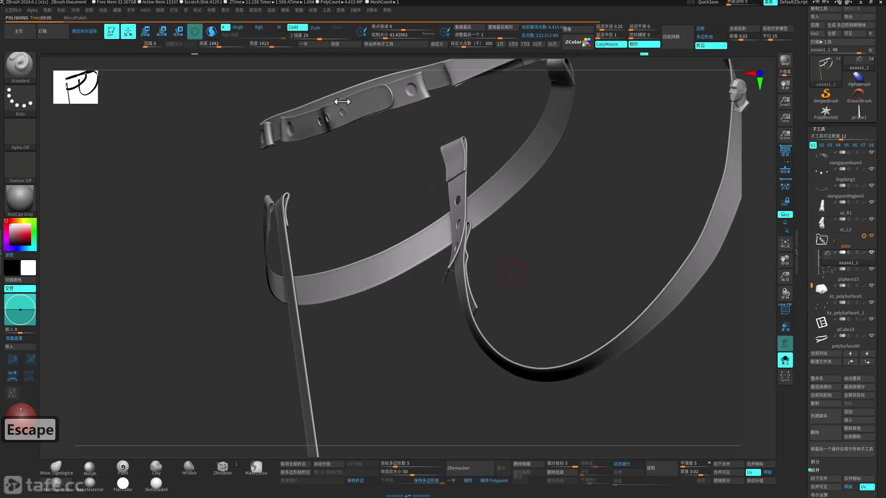
Task: Select the SimpleBrush tool
Action: (x=826, y=96)
